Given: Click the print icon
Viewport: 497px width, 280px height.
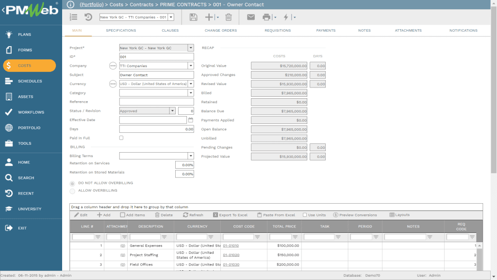Looking at the screenshot, I should (x=266, y=17).
